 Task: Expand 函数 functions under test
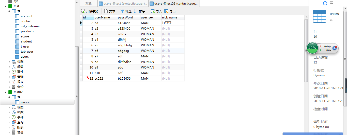tap(9, 67)
